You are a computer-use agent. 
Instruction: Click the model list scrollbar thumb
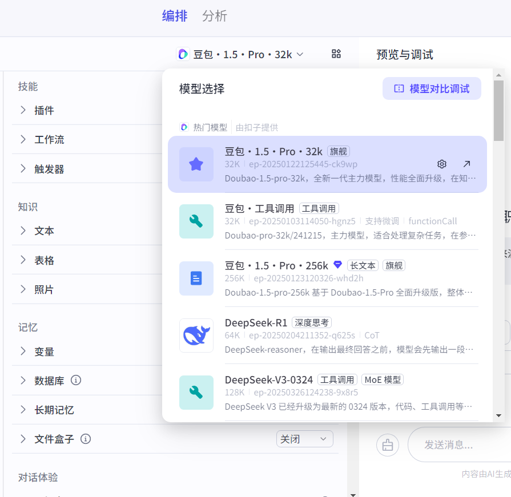click(x=498, y=111)
